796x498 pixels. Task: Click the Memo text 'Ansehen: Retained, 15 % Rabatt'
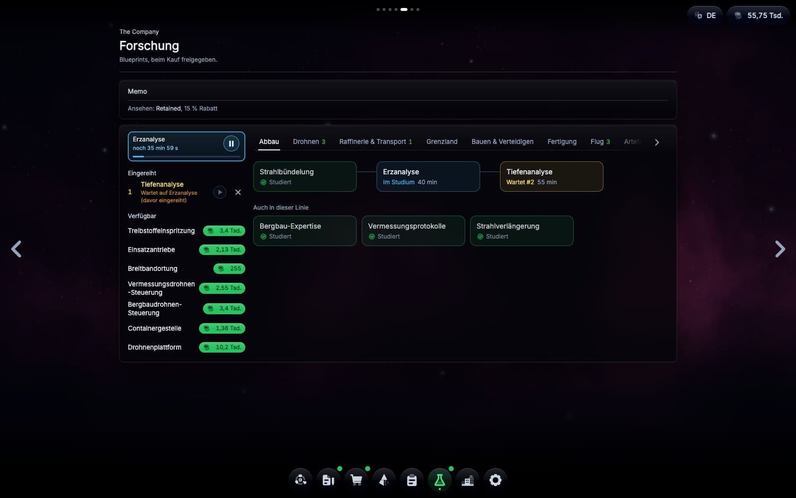pos(173,108)
